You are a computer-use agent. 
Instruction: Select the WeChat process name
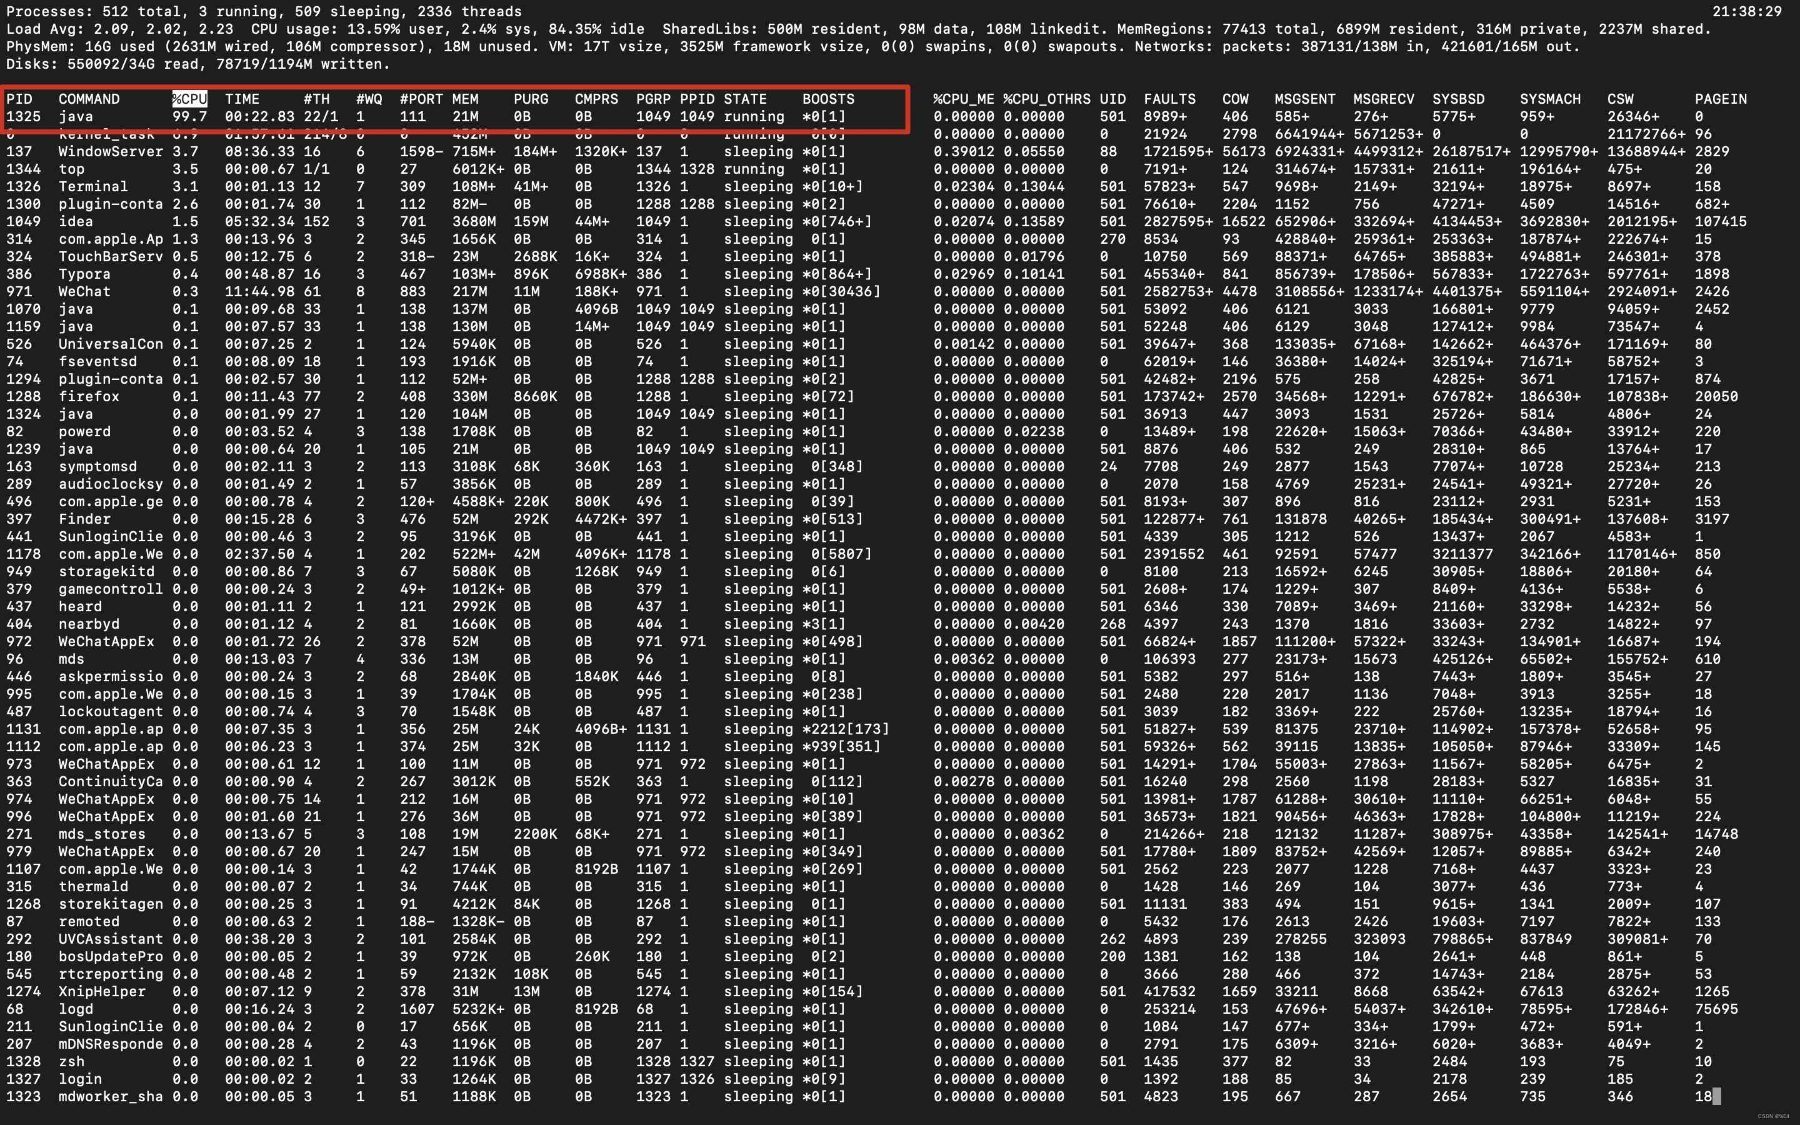[85, 292]
